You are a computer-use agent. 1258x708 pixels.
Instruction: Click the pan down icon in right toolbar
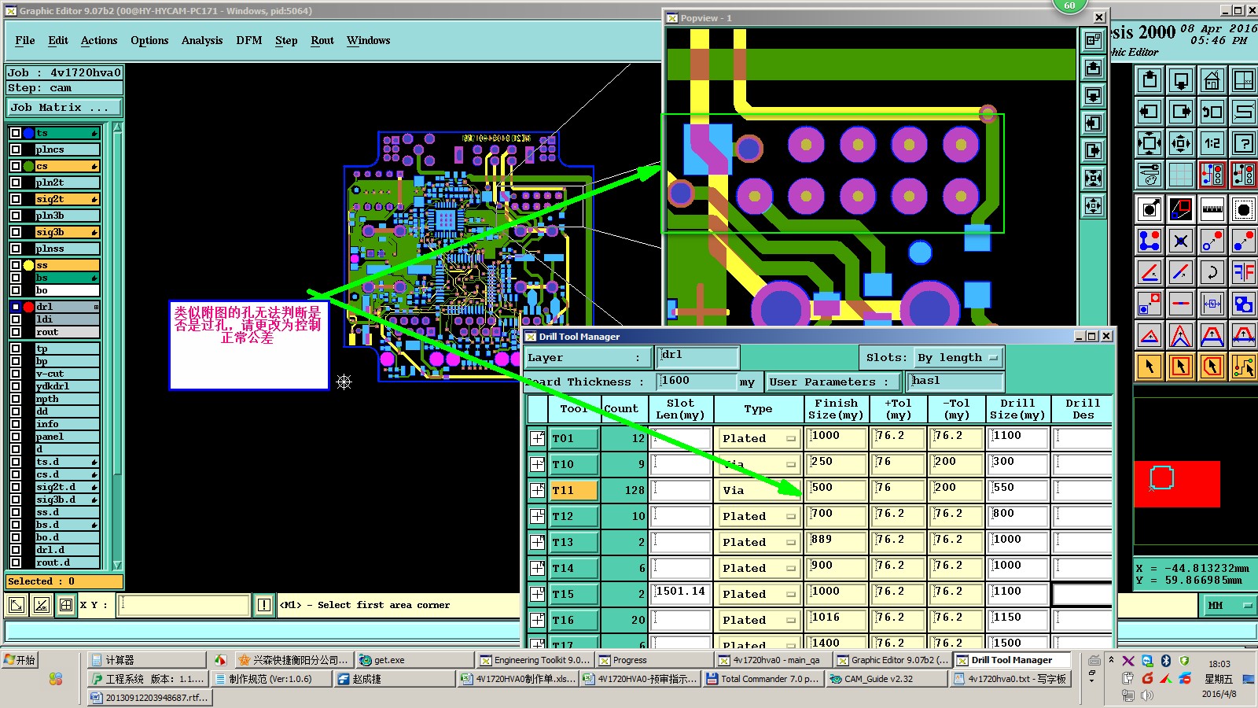point(1181,80)
